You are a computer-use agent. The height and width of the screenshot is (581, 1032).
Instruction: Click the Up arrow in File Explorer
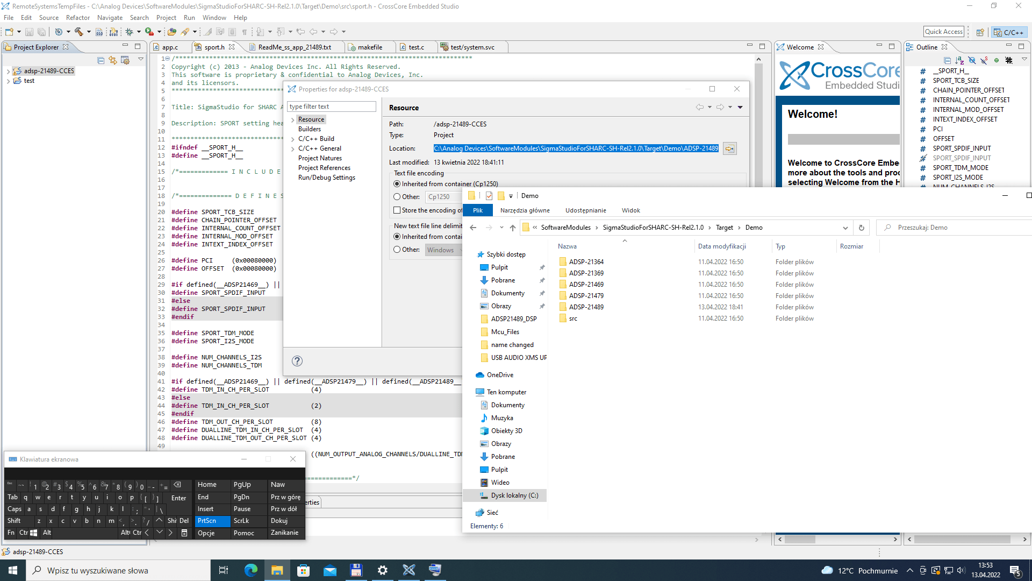point(513,228)
